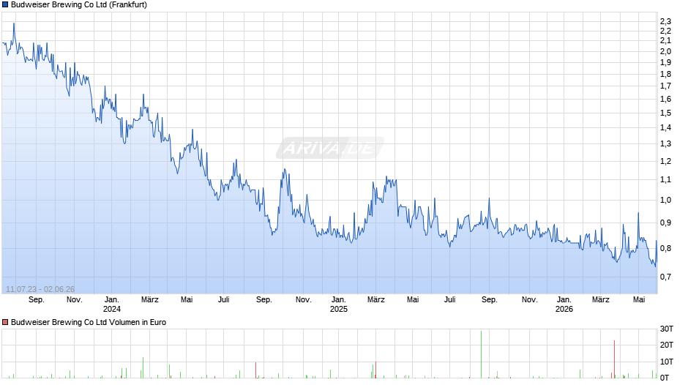This screenshot has height=385, width=688.
Task: Click the 2,1 price axis label
Action: pos(665,40)
